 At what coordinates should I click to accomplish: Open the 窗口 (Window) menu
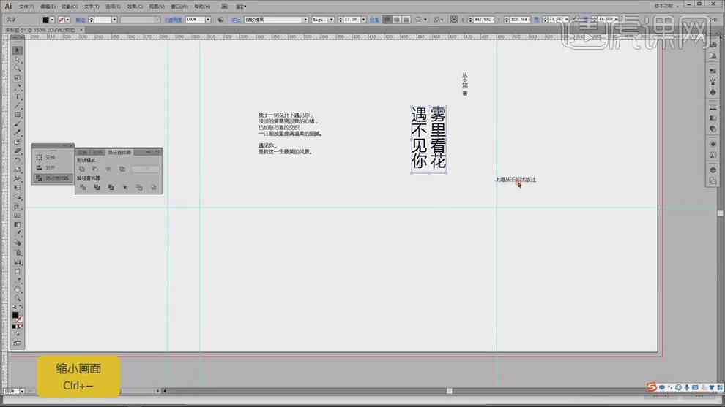(x=179, y=7)
